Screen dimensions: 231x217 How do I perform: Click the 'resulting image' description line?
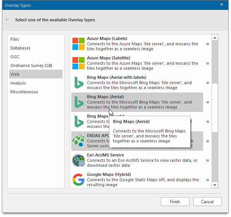(x=102, y=185)
